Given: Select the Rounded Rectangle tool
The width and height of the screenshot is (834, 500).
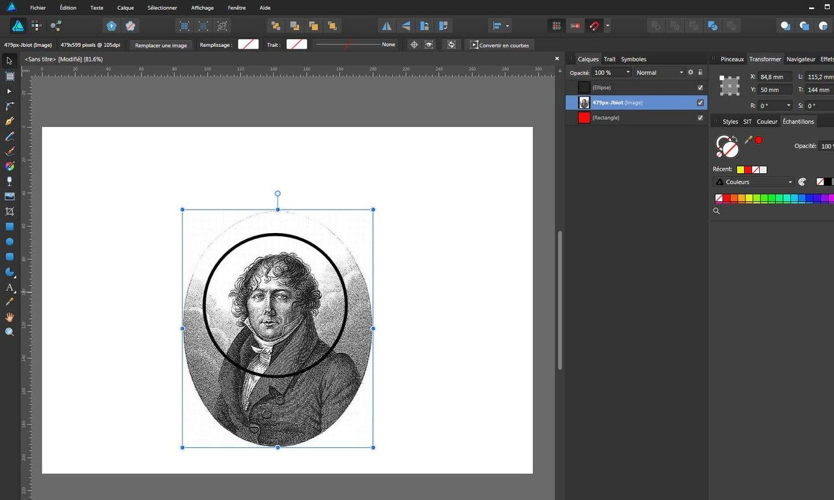Looking at the screenshot, I should tap(10, 257).
